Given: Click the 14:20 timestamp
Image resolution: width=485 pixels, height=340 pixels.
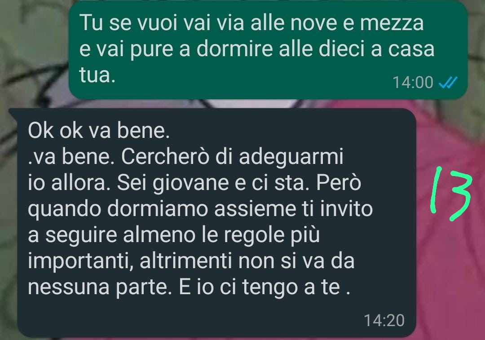Looking at the screenshot, I should [384, 320].
